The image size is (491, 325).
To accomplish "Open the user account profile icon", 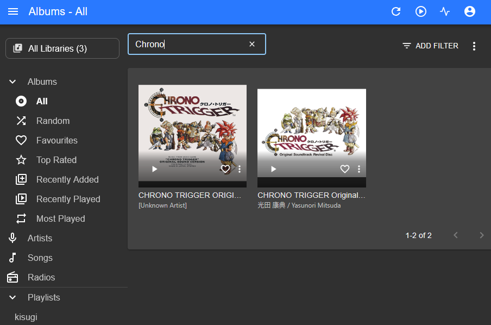I will (470, 11).
